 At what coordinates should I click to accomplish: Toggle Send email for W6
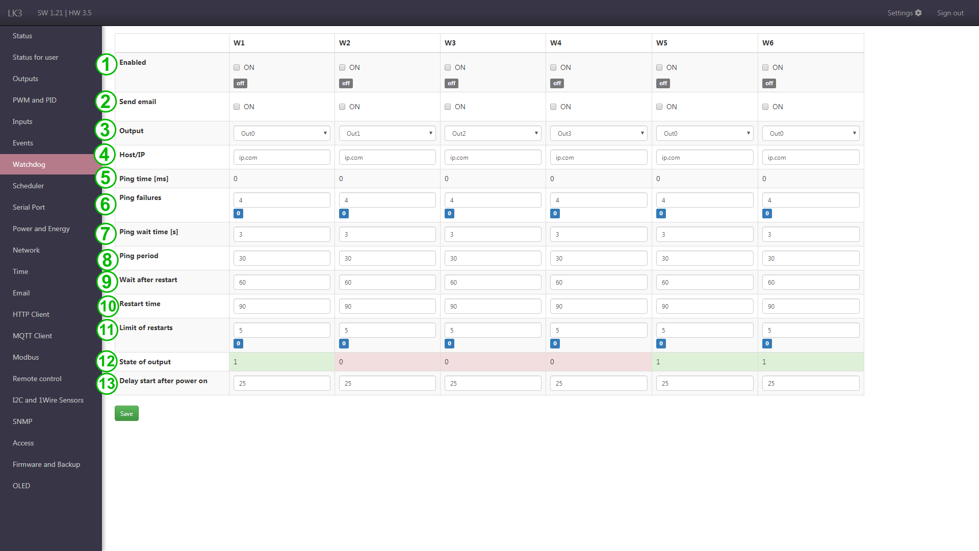tap(765, 107)
